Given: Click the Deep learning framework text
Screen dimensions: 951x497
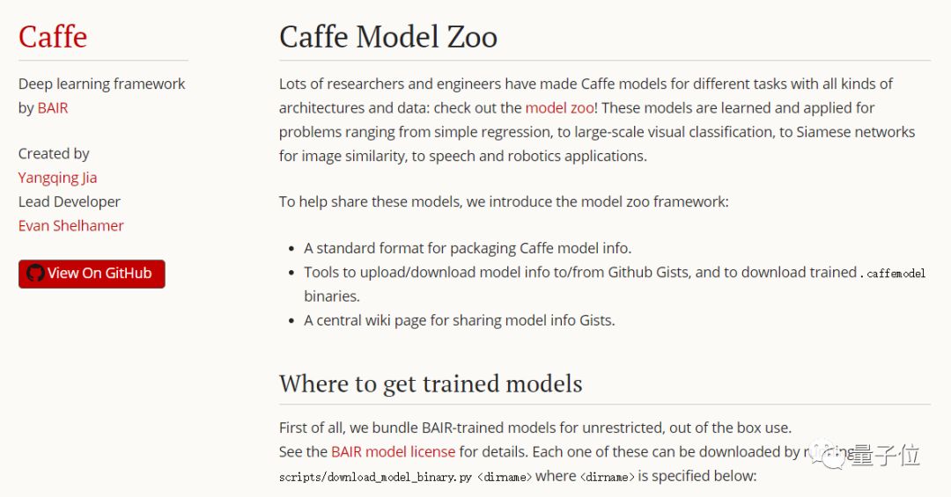Looking at the screenshot, I should 101,84.
